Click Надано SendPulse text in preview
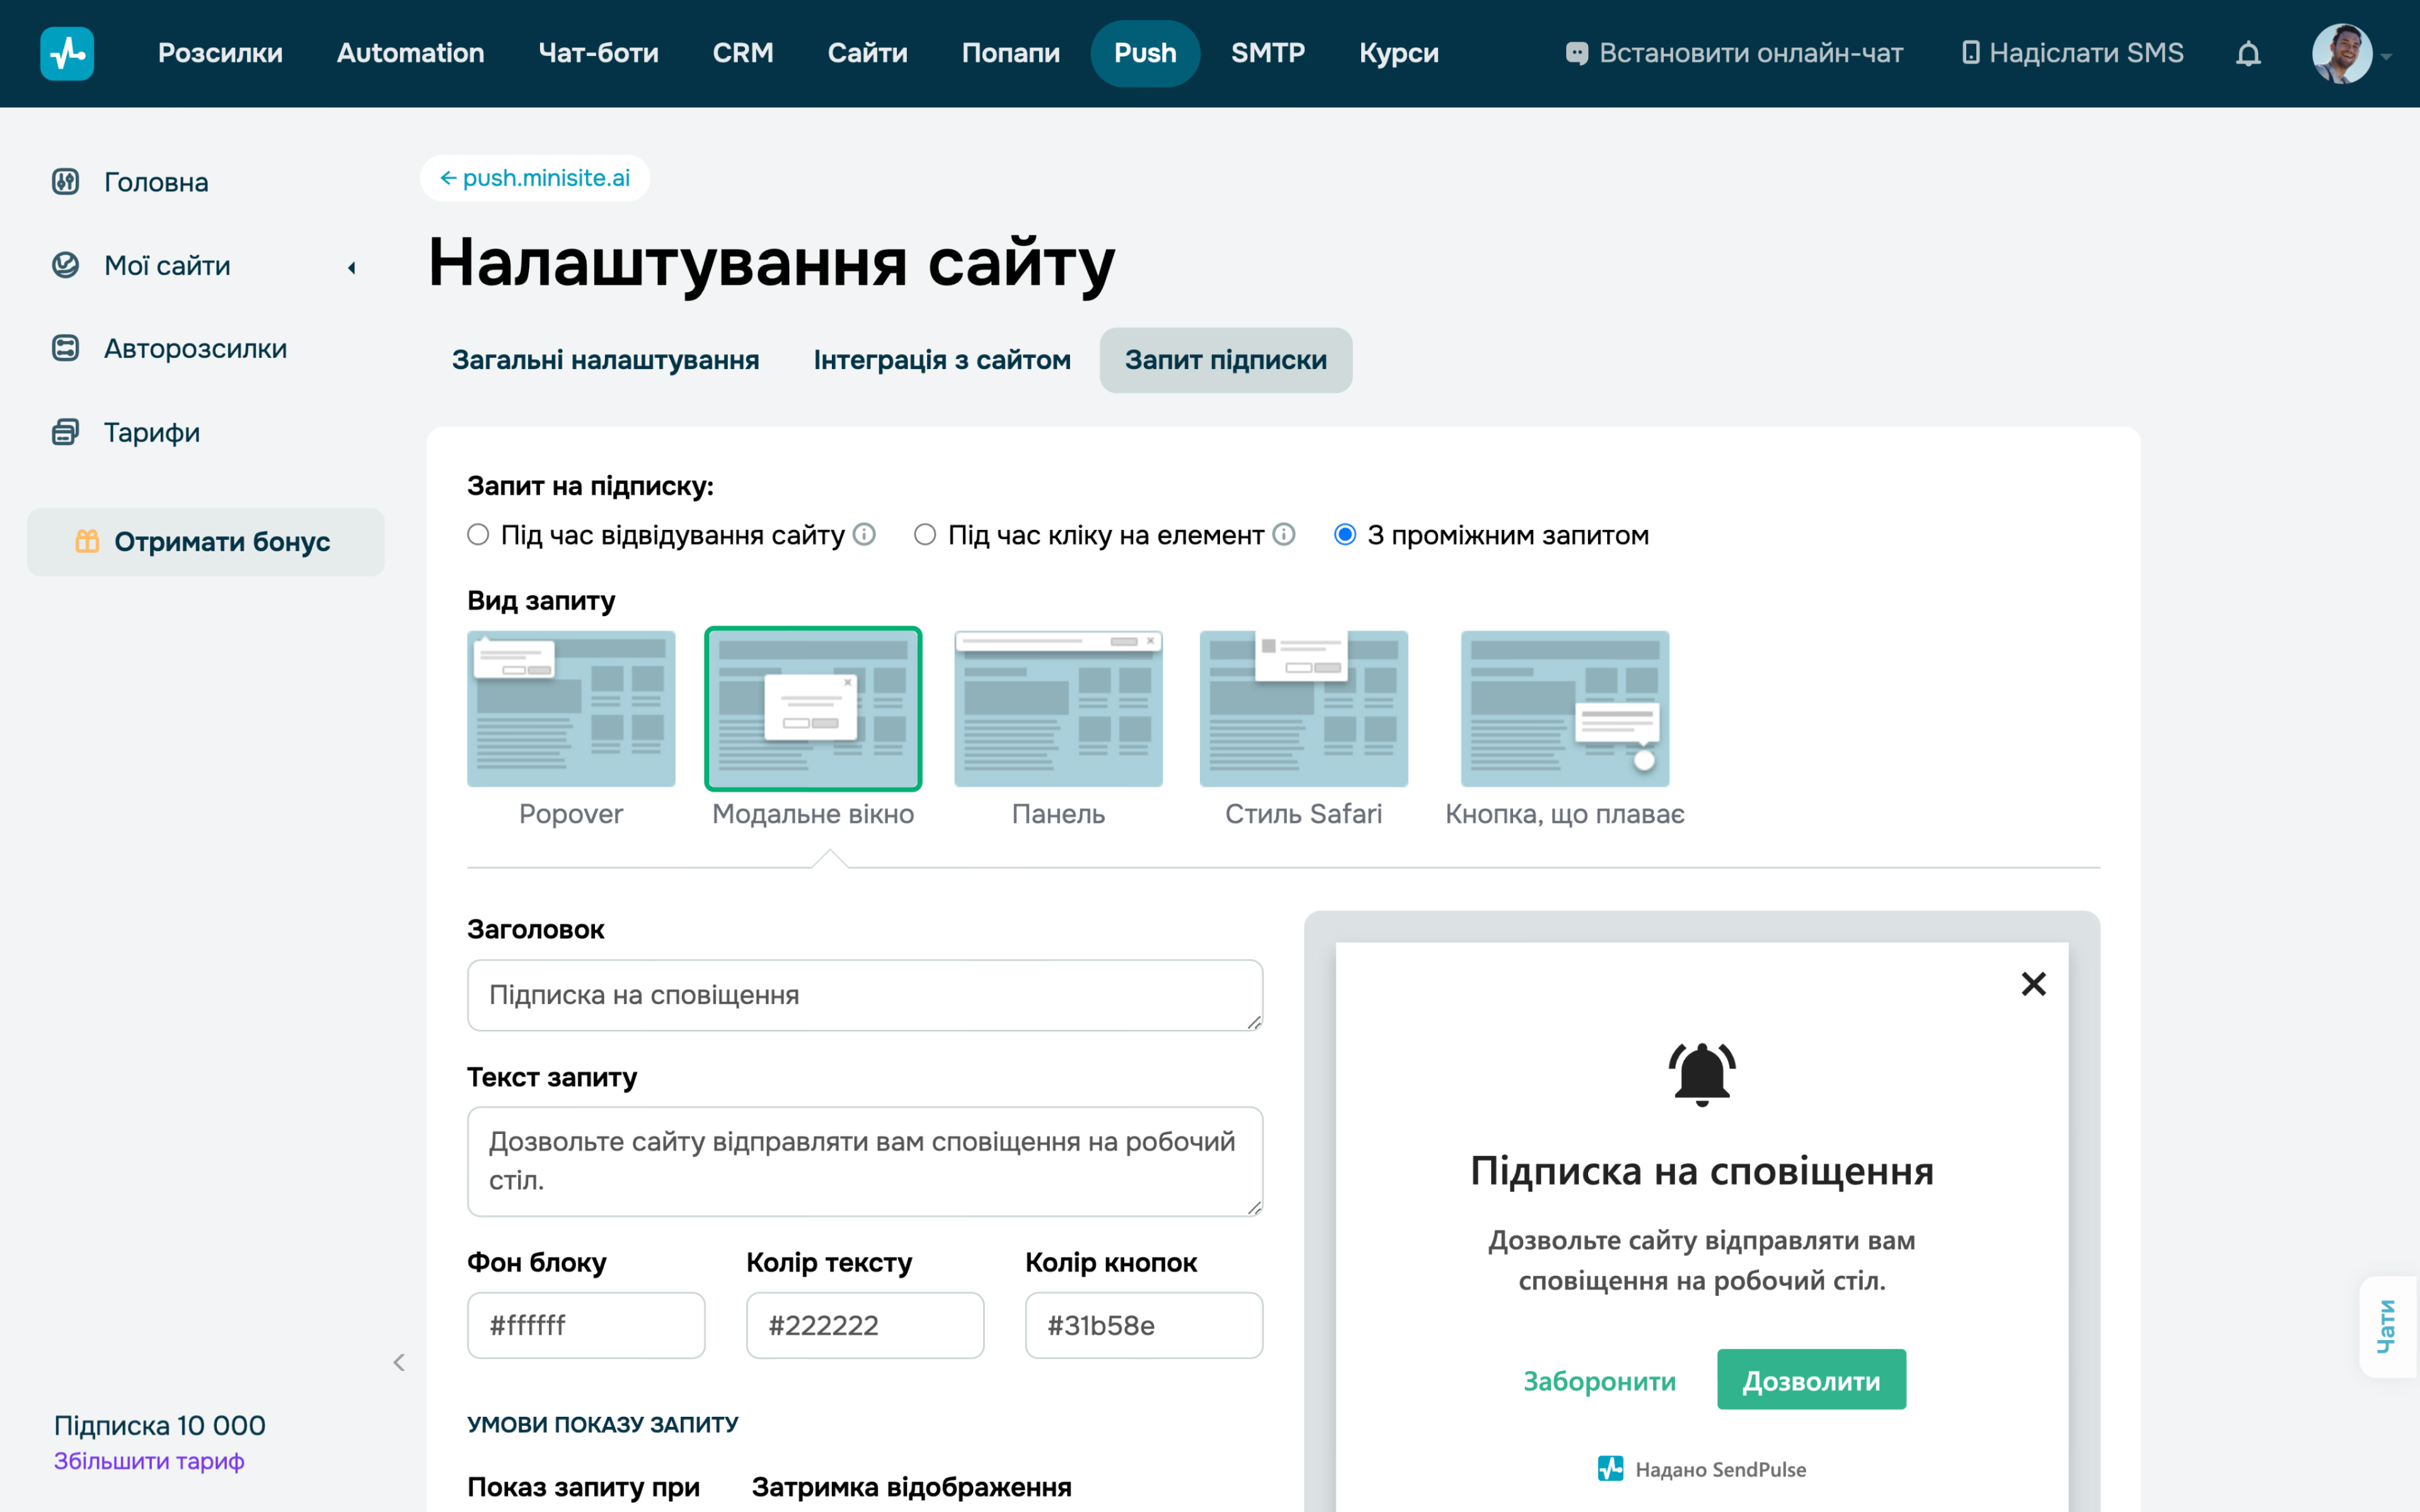 [x=1720, y=1469]
